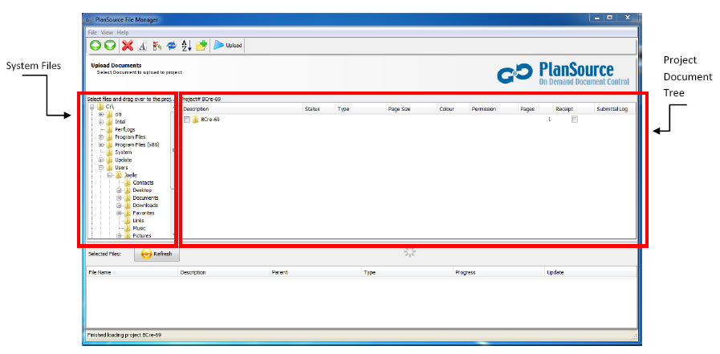Click the Page Size column header

click(411, 109)
